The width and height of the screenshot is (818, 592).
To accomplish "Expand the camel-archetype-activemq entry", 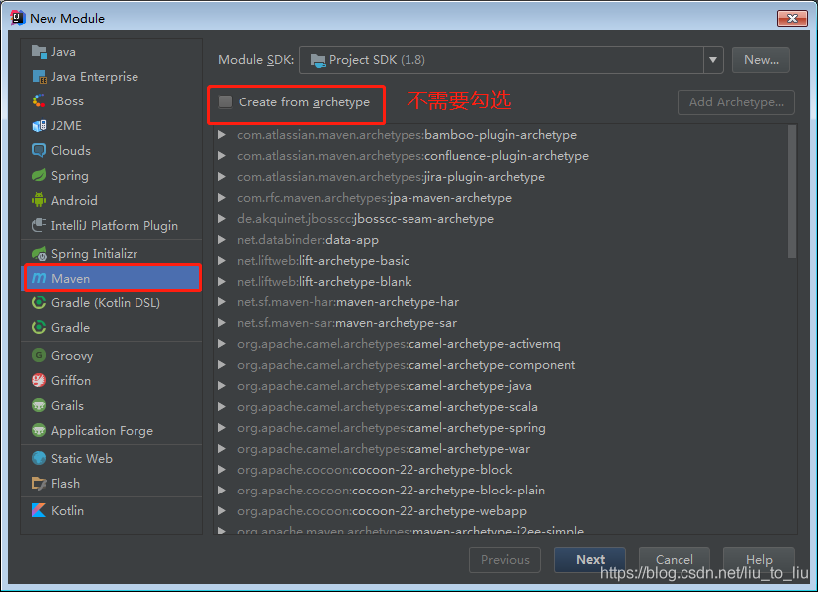I will point(222,344).
